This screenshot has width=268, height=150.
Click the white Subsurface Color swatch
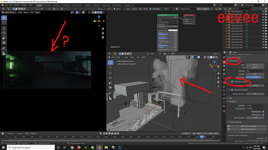(173, 30)
